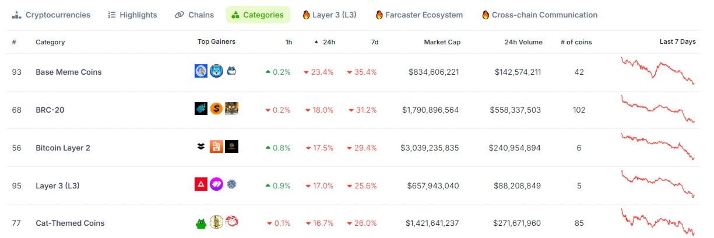Click middle top gainer icon in BRC-20 row
This screenshot has width=714, height=238.
coord(216,108)
